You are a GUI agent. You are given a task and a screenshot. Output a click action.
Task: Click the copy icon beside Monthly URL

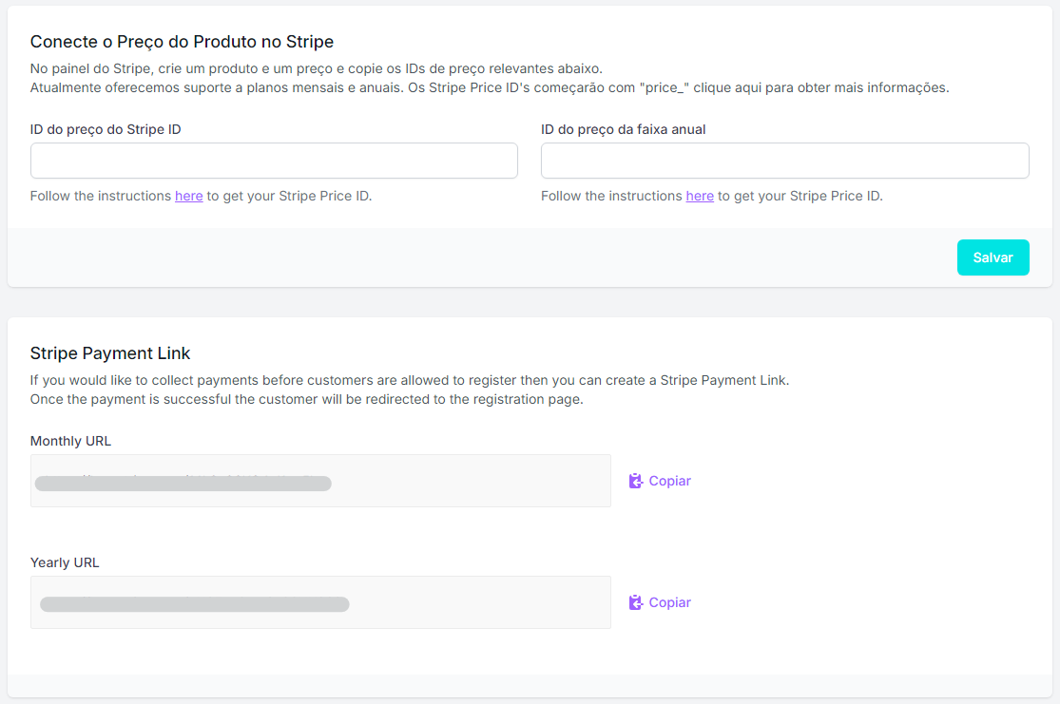coord(636,481)
